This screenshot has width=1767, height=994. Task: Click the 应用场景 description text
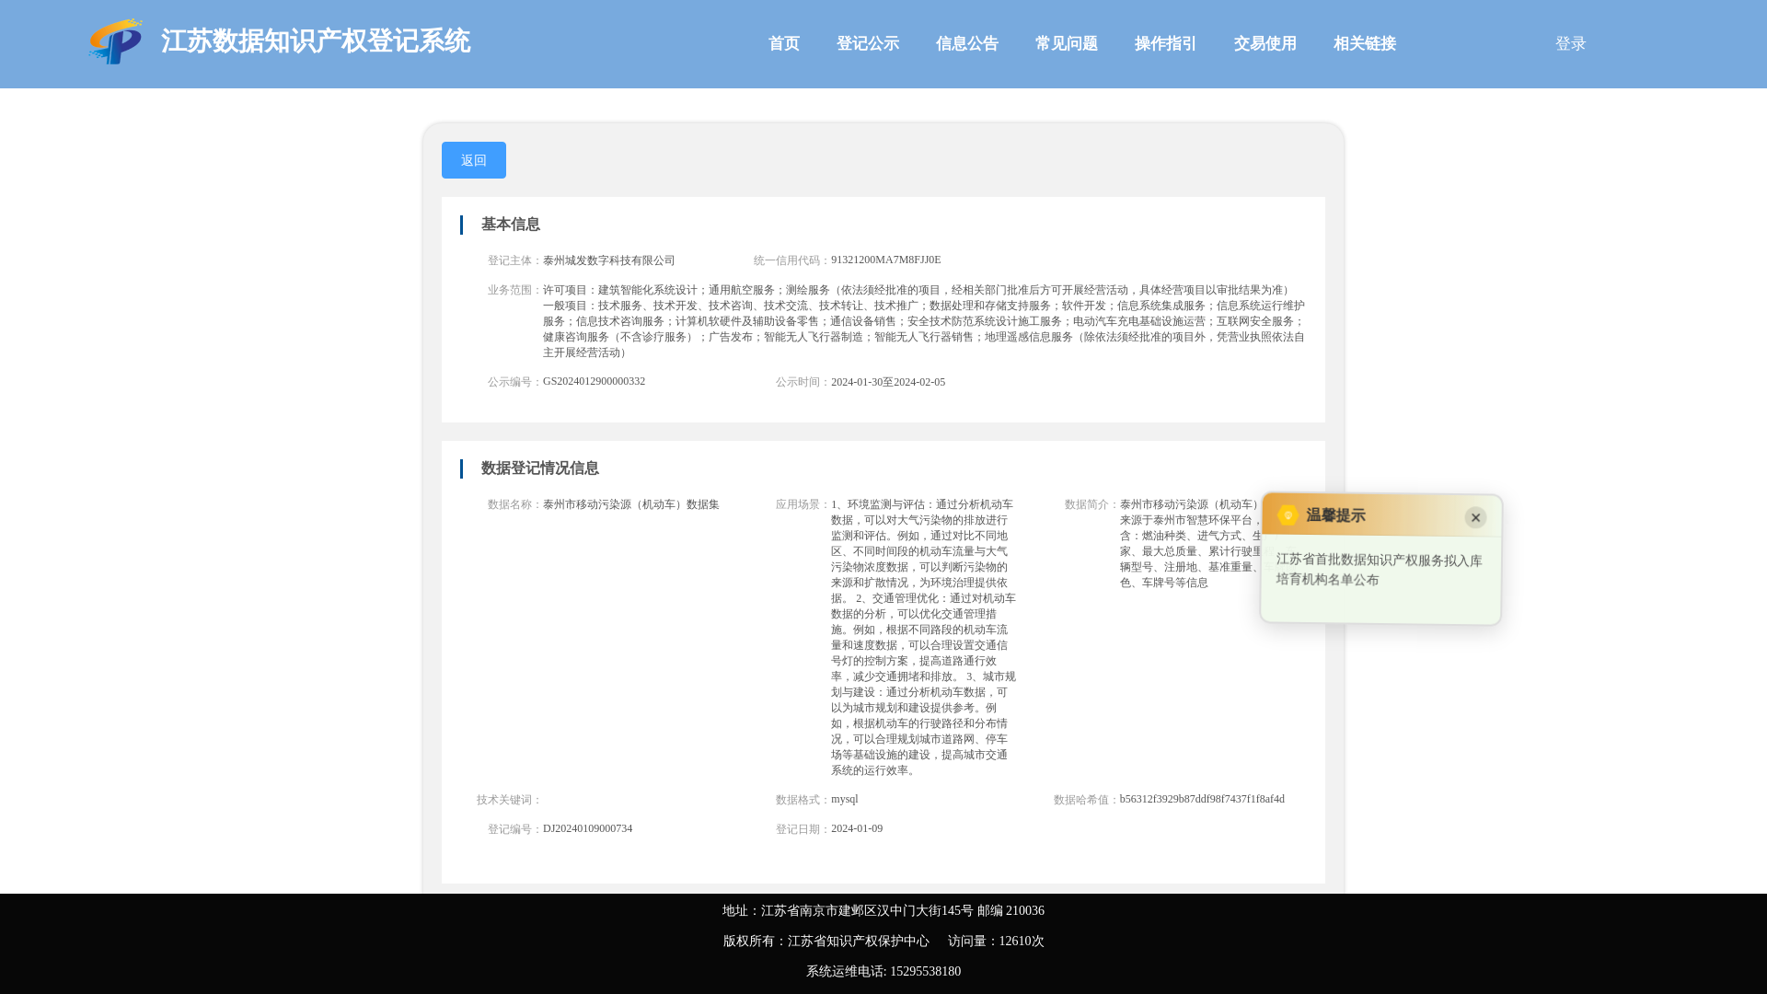click(923, 638)
